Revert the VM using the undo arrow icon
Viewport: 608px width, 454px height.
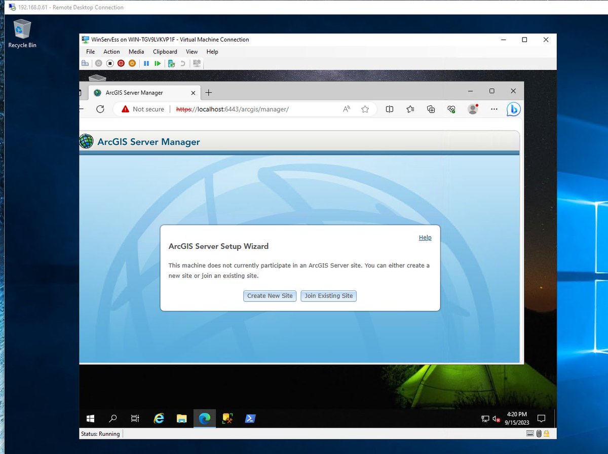182,63
